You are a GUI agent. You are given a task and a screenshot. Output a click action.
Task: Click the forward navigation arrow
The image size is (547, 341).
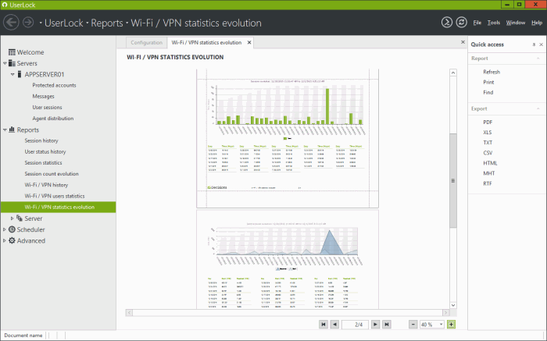click(x=28, y=23)
